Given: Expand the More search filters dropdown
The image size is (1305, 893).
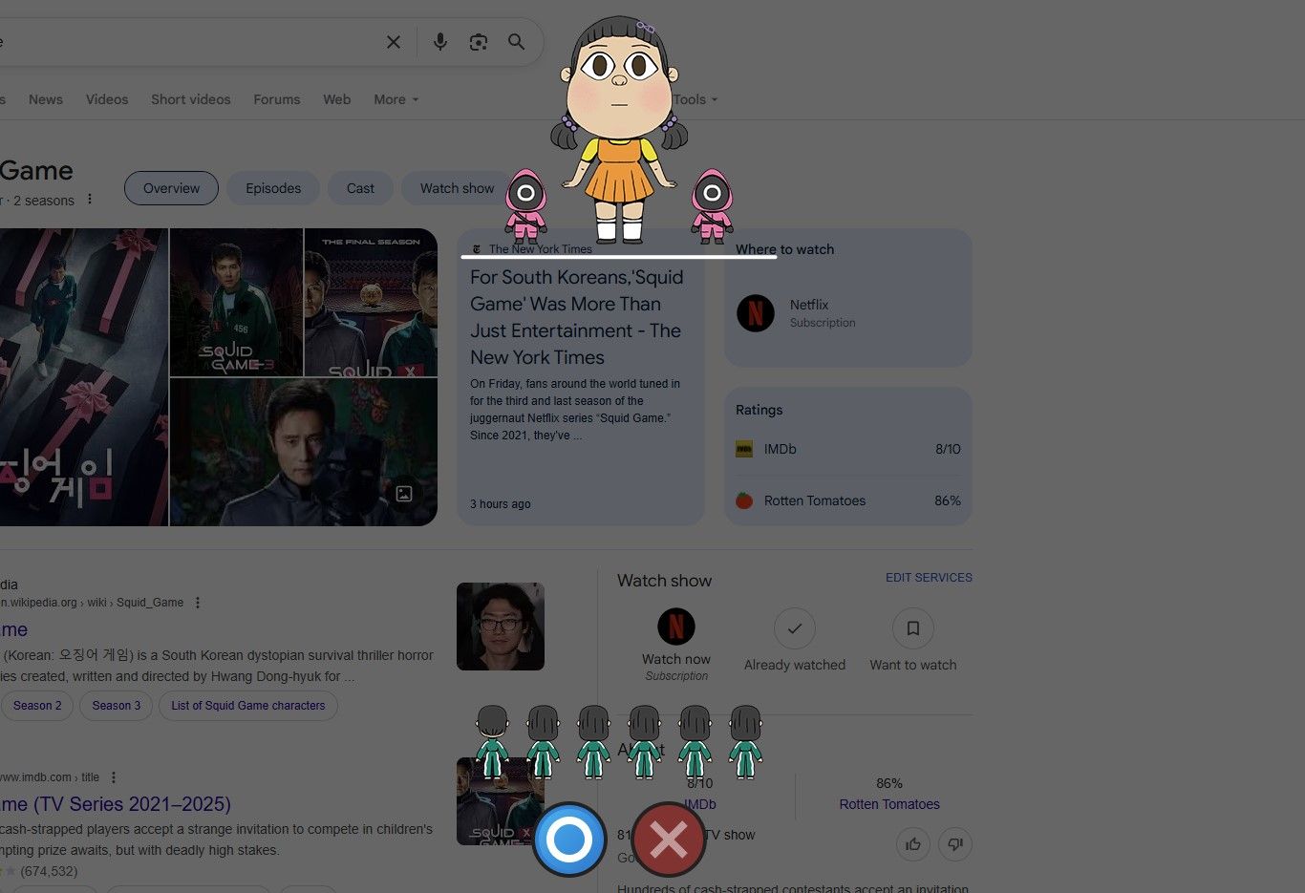Looking at the screenshot, I should [x=396, y=99].
